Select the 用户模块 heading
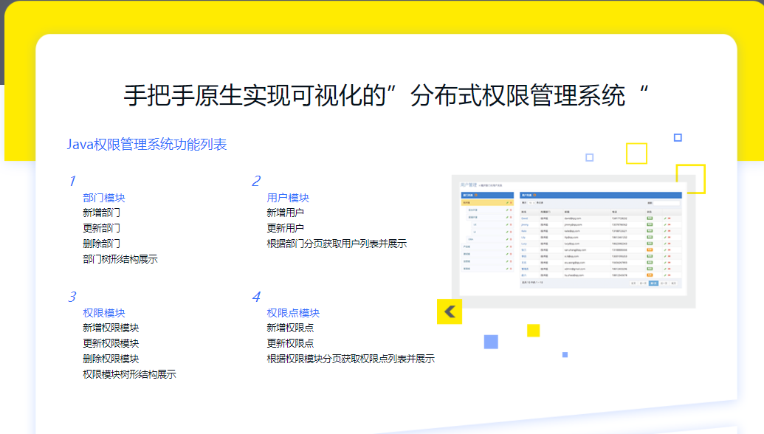764x434 pixels. tap(288, 198)
